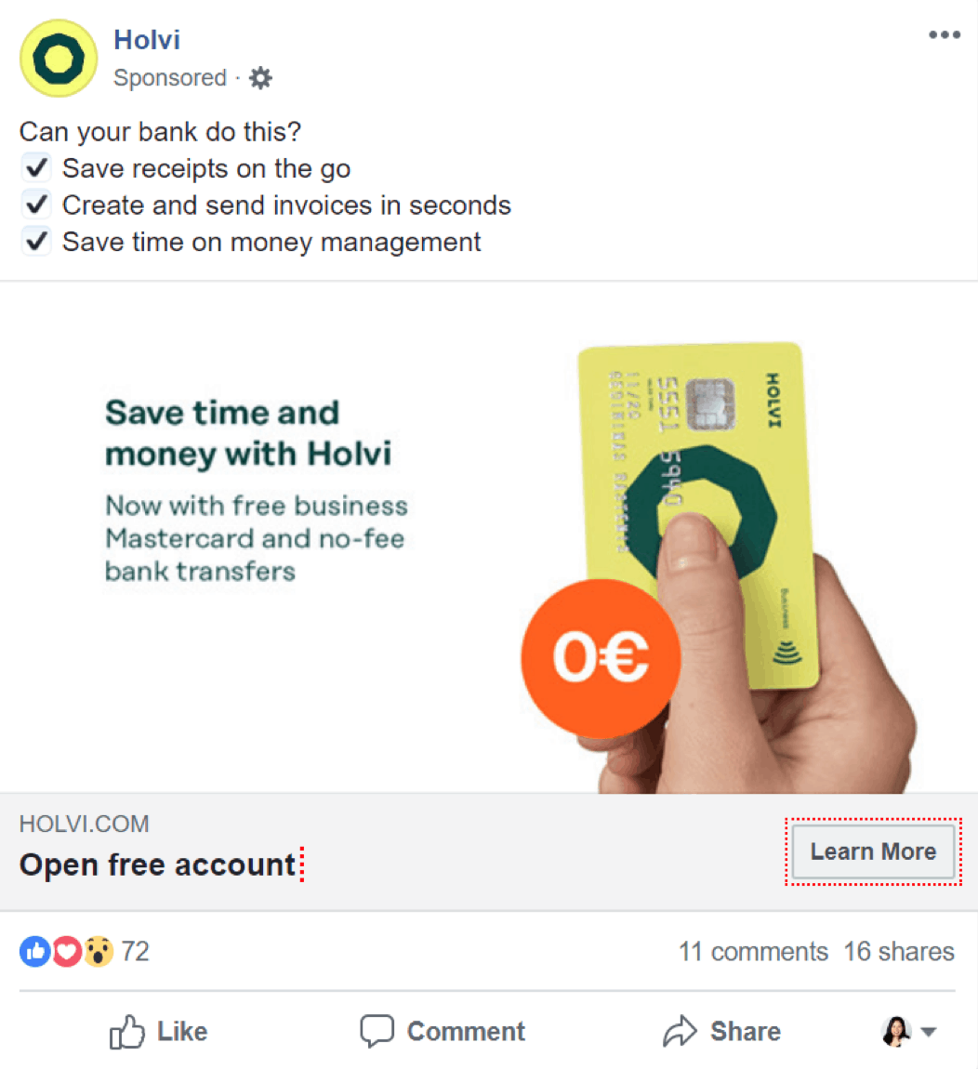Click the orange 0€ badge on ad
This screenshot has width=978, height=1069.
click(601, 658)
